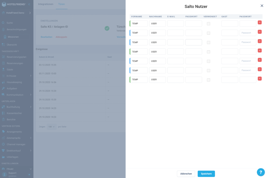The width and height of the screenshot is (266, 178).
Task: Click the HotelFriend logo icon
Action: click(x=4, y=4)
